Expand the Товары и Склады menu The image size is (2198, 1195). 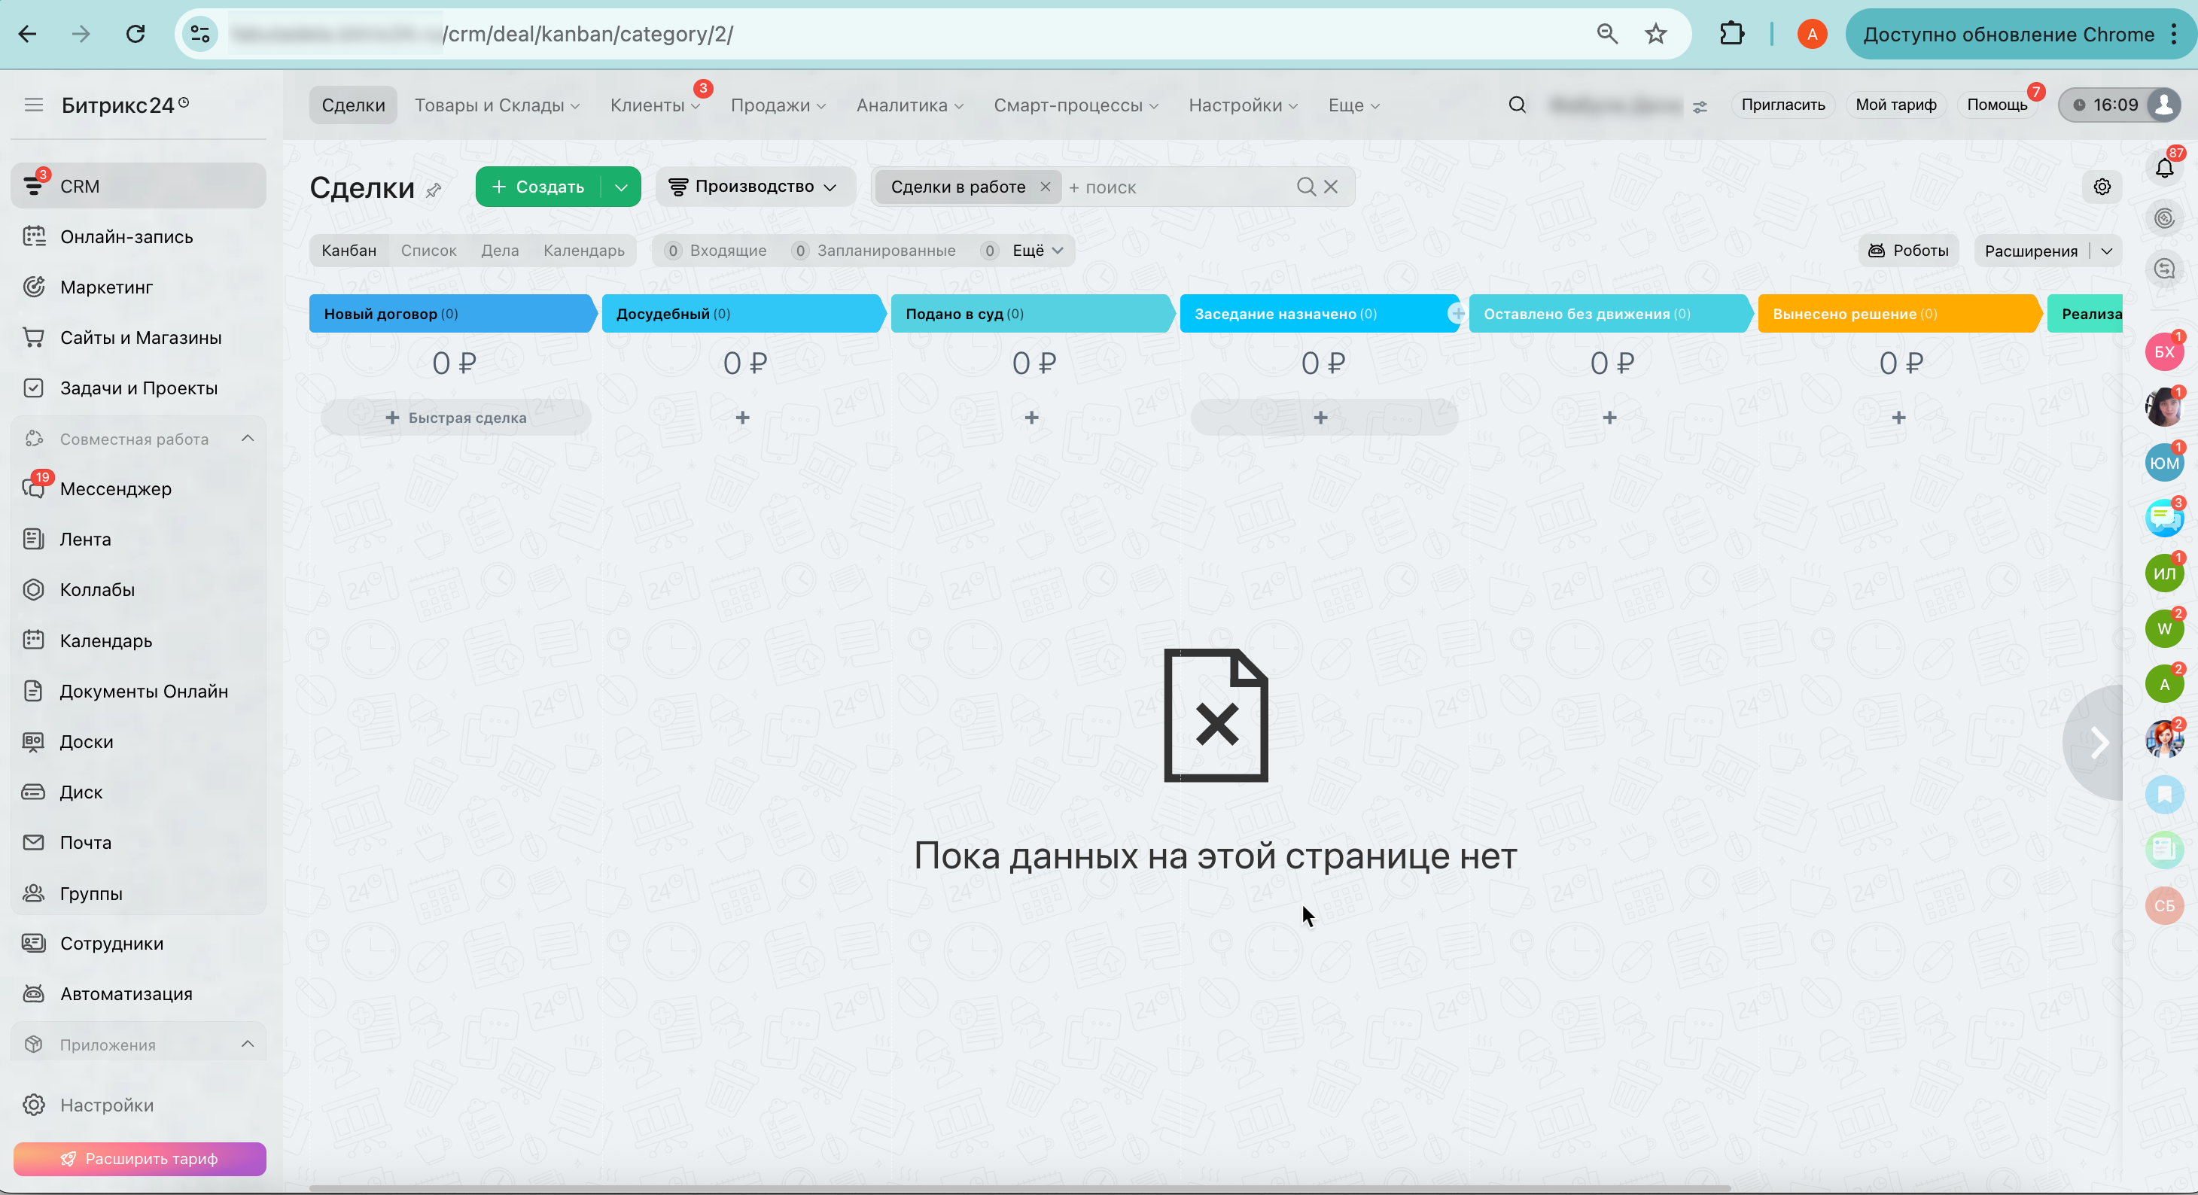coord(497,105)
